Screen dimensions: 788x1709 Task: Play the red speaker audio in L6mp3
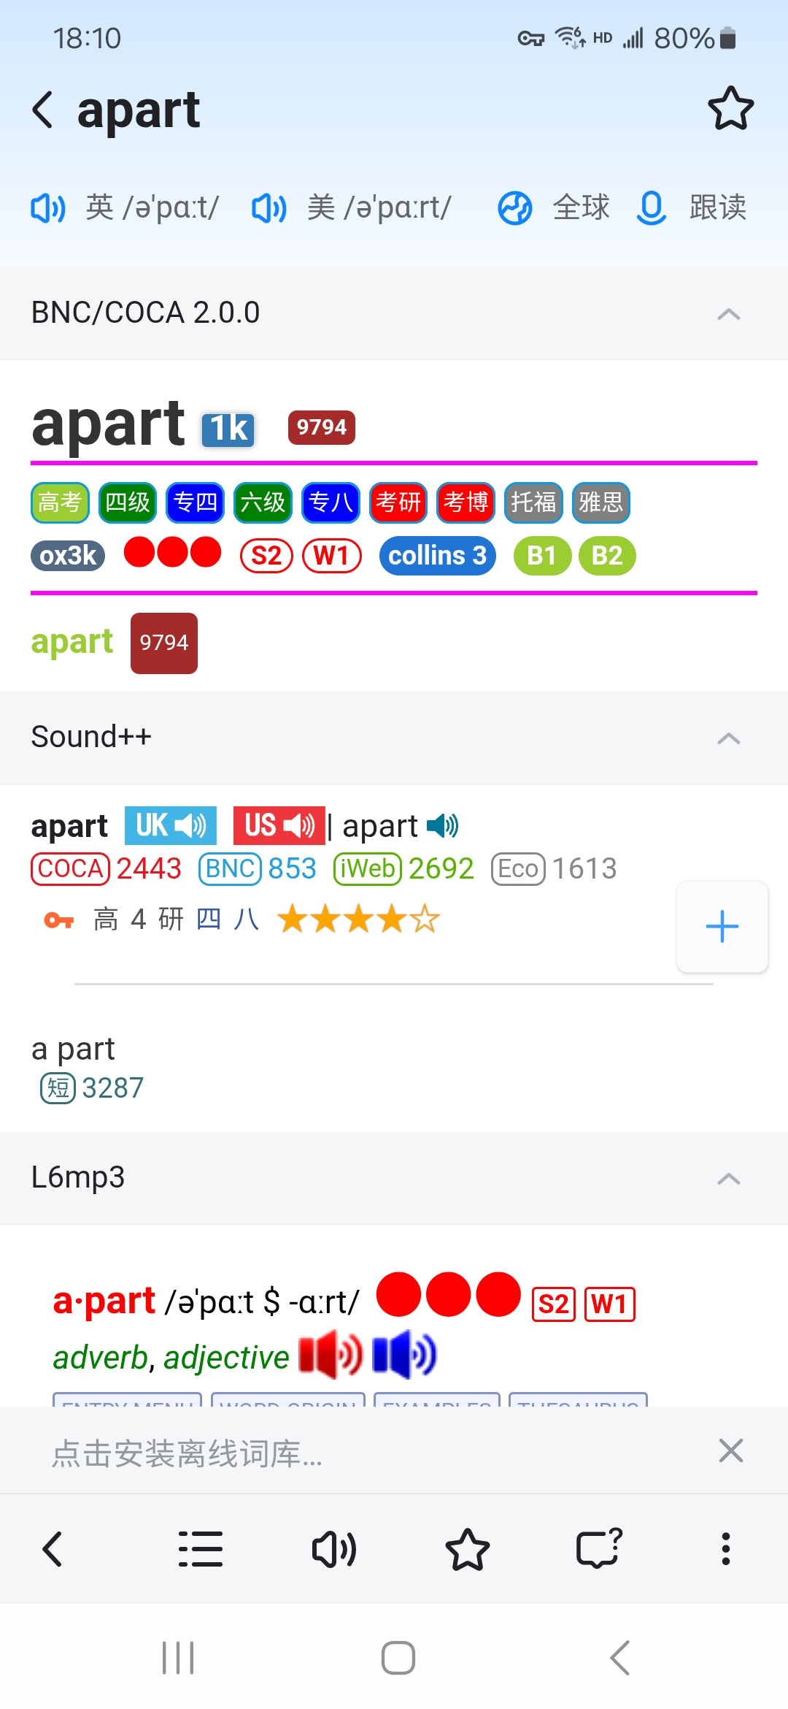click(x=331, y=1355)
